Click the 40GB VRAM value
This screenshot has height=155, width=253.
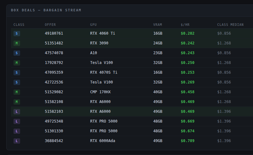(158, 92)
